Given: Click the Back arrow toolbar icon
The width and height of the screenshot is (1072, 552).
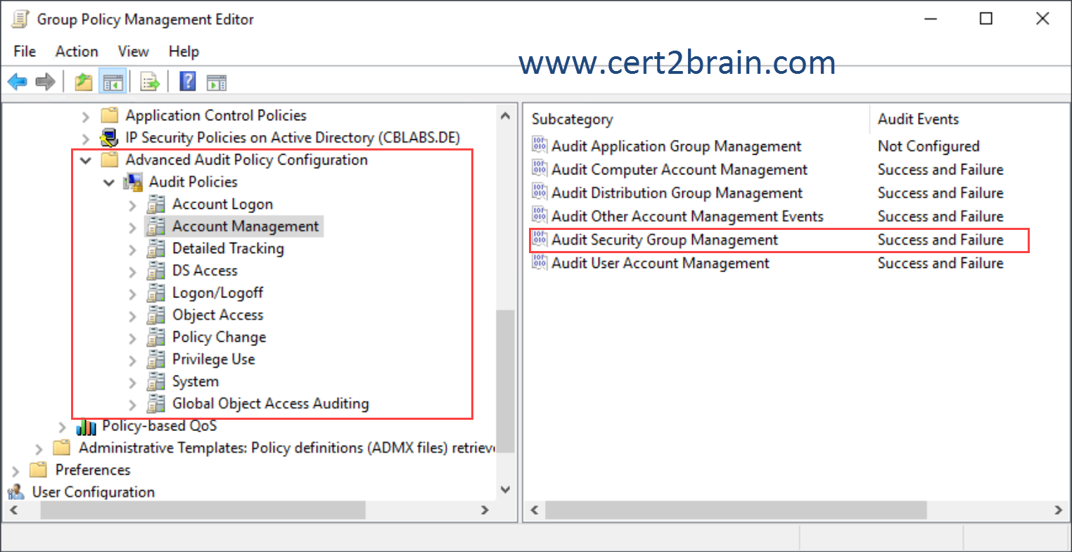Looking at the screenshot, I should pyautogui.click(x=18, y=82).
